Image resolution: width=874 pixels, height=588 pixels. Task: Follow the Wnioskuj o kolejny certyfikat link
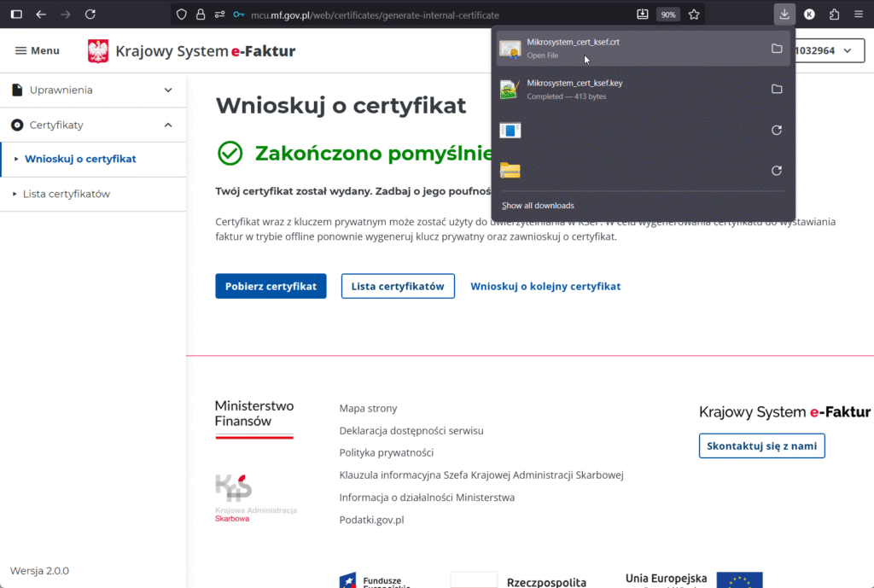[545, 287]
